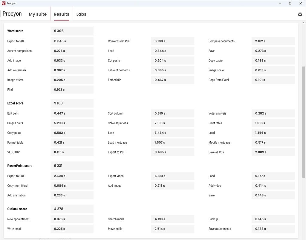Switch to the My suite tab
306x240 pixels.
(x=38, y=14)
